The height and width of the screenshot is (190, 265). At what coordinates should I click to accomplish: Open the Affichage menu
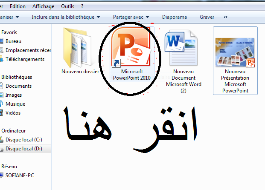pyautogui.click(x=44, y=6)
